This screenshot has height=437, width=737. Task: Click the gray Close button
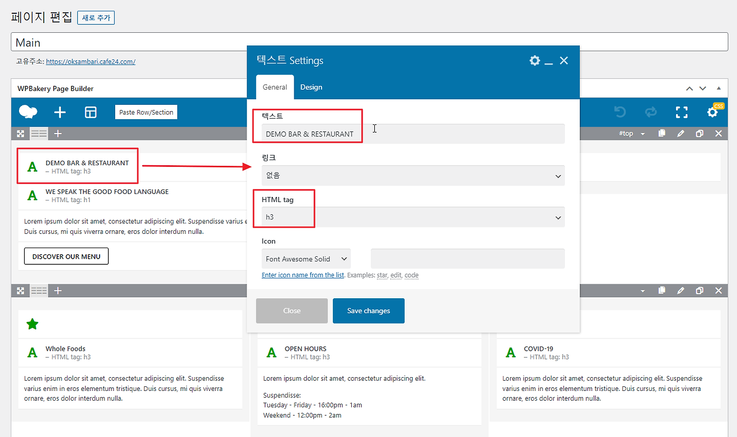(292, 311)
